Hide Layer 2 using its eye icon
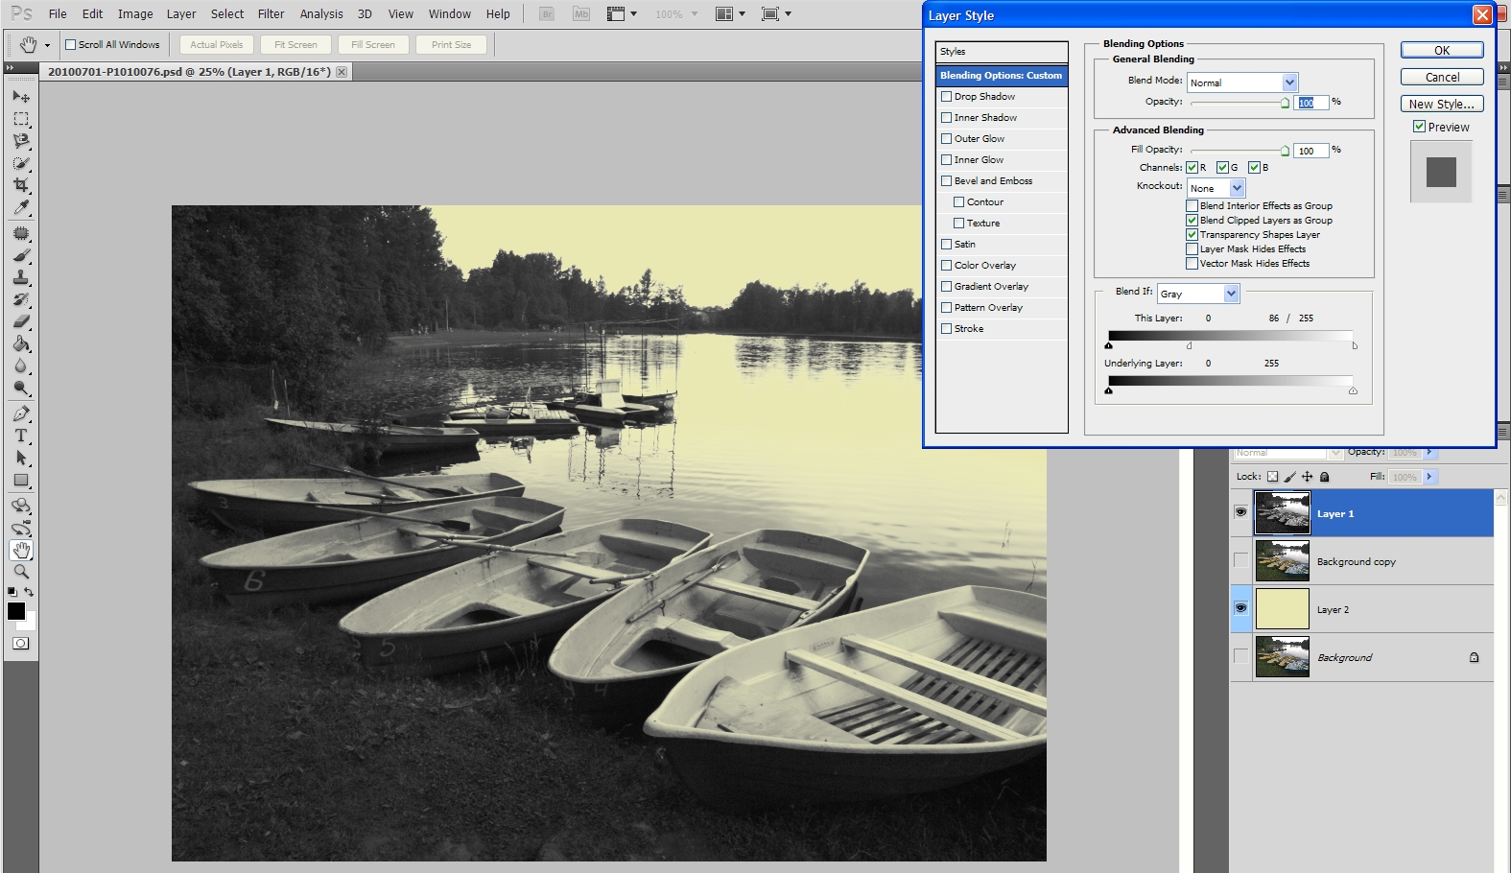Image resolution: width=1511 pixels, height=873 pixels. [x=1240, y=608]
